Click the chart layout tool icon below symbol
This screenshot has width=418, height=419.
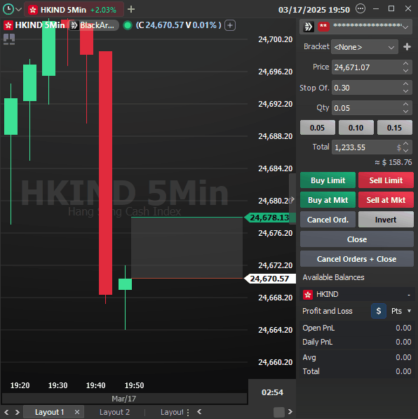click(9, 39)
